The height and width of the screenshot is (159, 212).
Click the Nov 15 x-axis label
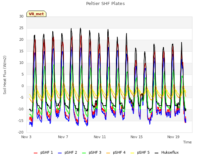[136, 137]
